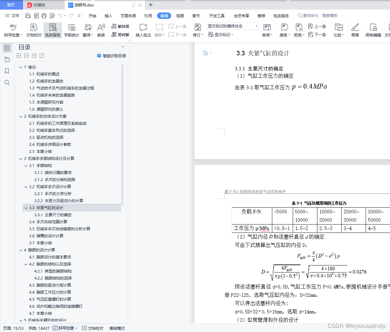Switch to the 开始 ribbon tab
Viewport: 390px width, 332px height.
coord(92,16)
